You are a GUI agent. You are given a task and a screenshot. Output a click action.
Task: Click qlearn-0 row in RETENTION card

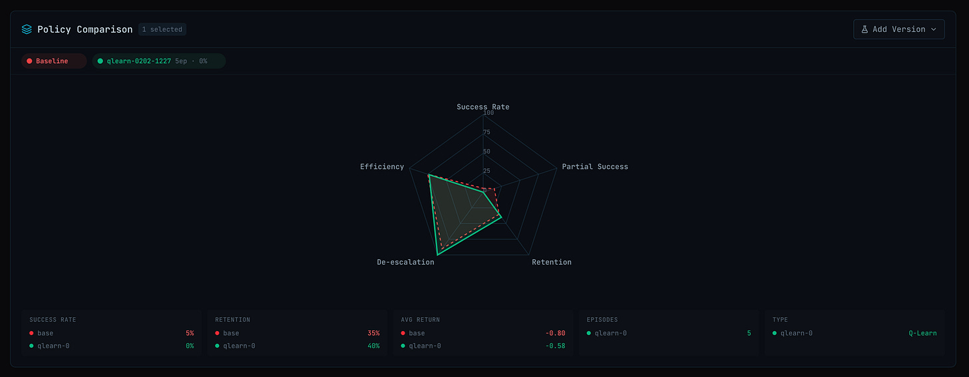297,346
